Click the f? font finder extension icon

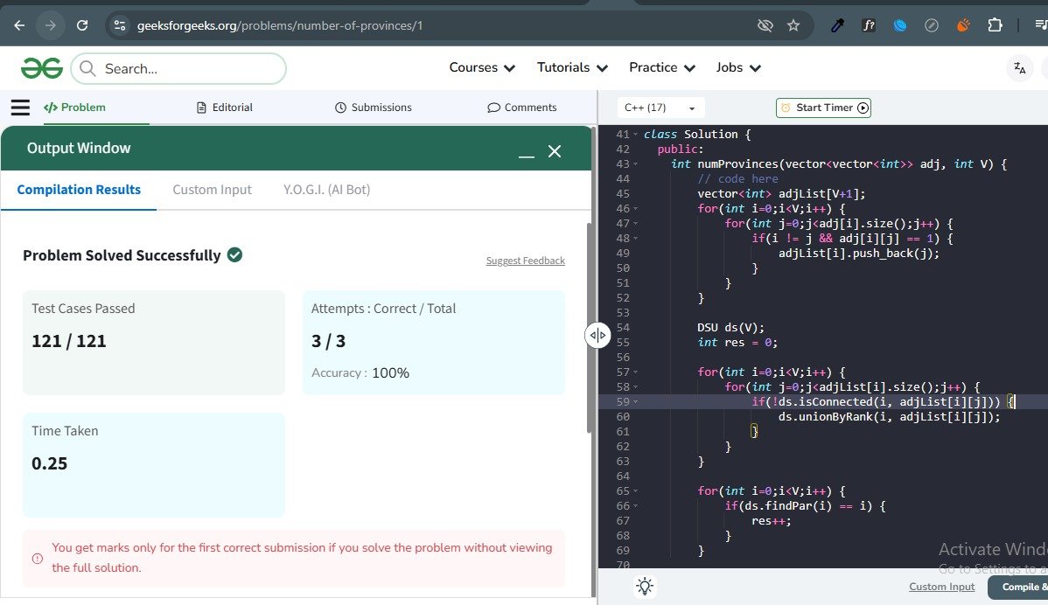868,25
